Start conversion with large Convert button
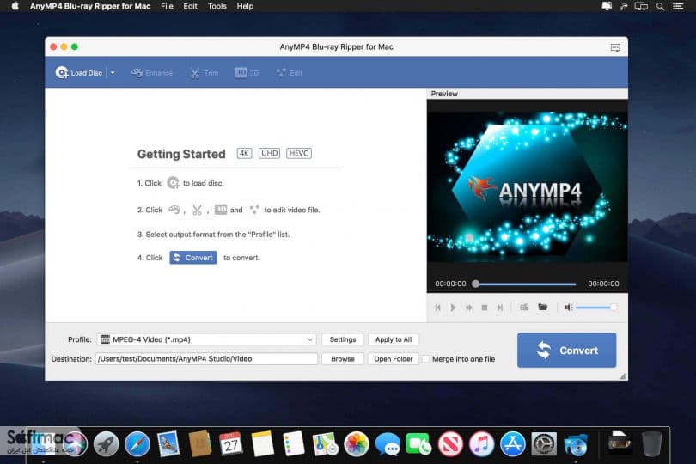696x464 pixels. tap(566, 351)
